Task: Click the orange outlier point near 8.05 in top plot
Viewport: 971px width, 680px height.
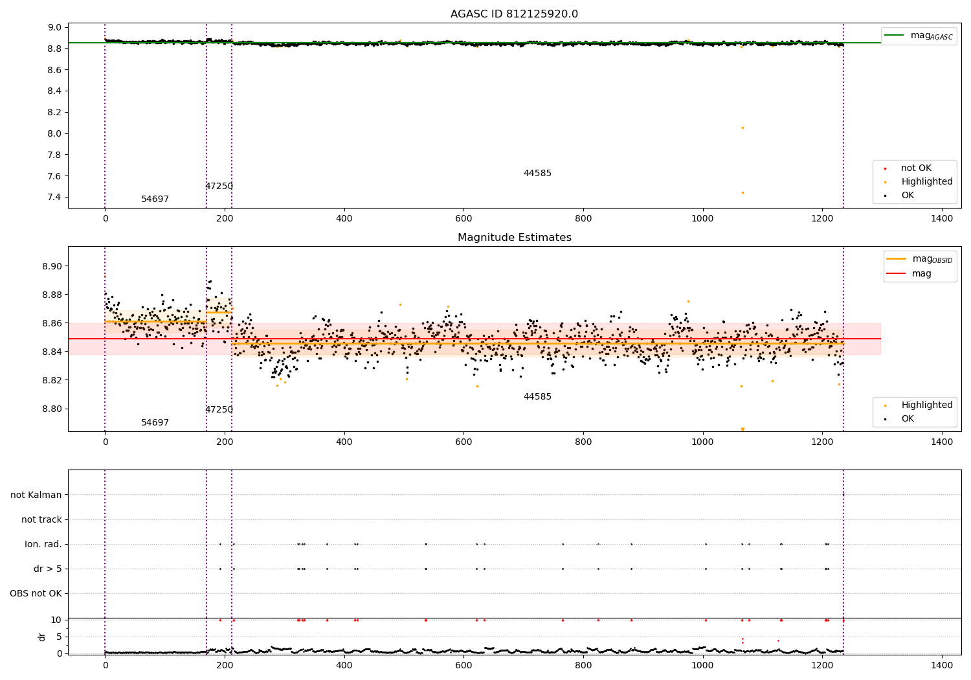Action: tap(742, 128)
